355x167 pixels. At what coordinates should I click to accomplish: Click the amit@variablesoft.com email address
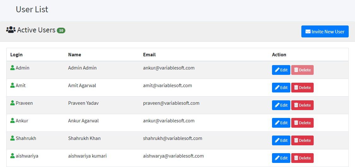click(167, 86)
